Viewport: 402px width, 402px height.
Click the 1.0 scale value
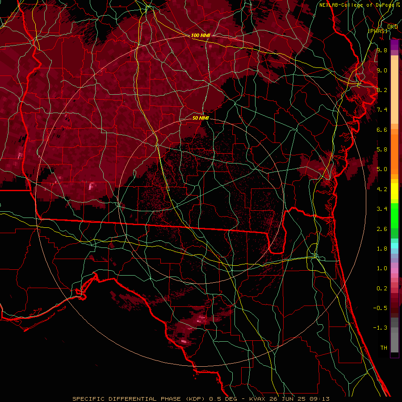coord(382,268)
